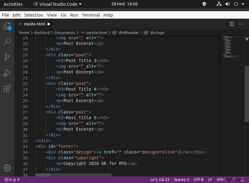
Task: Open the network indicator in system tray
Action: 219,4
